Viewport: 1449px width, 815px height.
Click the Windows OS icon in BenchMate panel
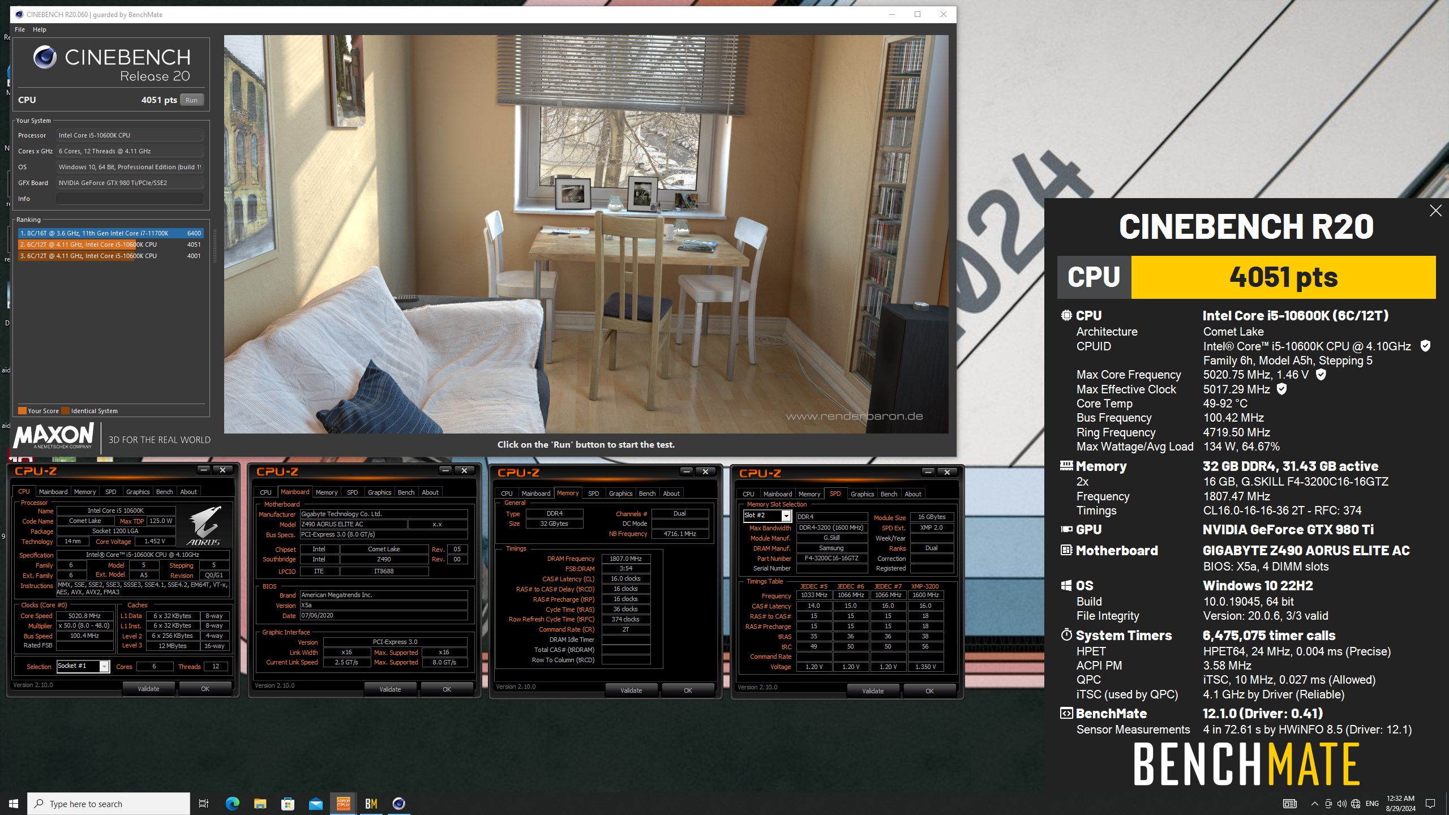1066,585
